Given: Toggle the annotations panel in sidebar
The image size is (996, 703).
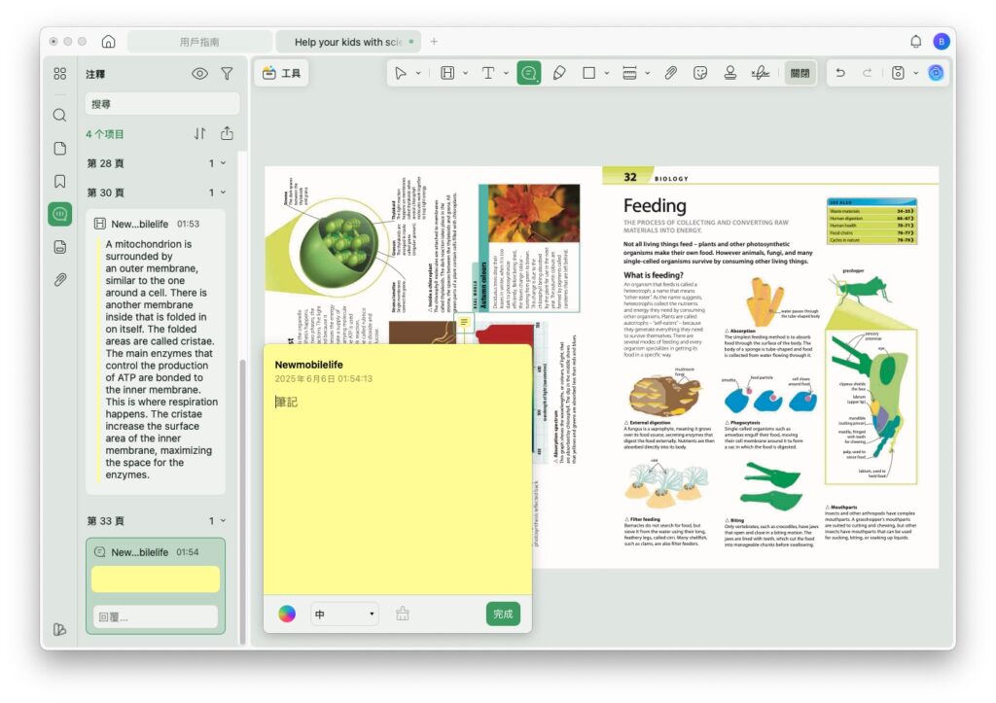Looking at the screenshot, I should pyautogui.click(x=59, y=214).
